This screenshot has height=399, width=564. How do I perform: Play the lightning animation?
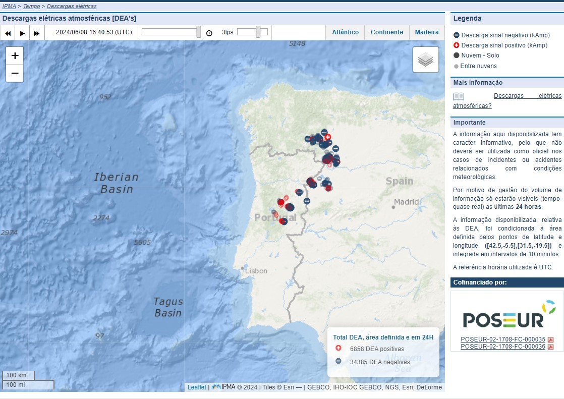pyautogui.click(x=22, y=33)
